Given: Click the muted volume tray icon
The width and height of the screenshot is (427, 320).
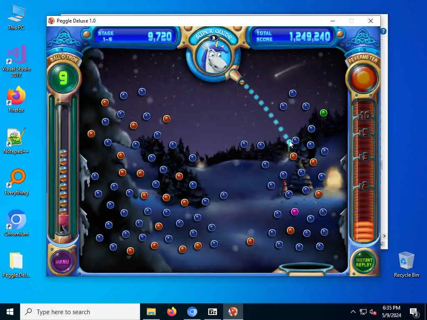Looking at the screenshot, I should (373, 312).
